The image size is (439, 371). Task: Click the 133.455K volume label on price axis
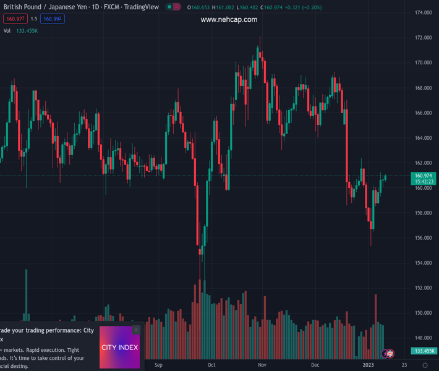(423, 351)
